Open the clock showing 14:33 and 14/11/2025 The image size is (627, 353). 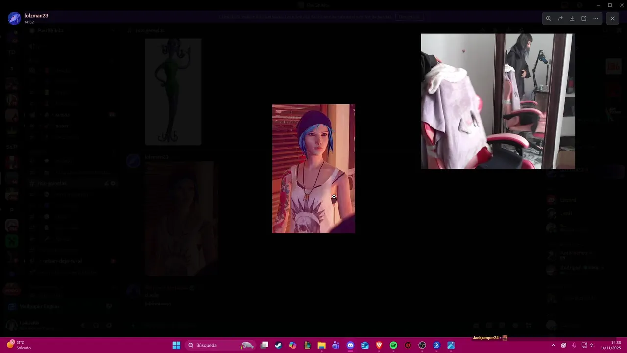[x=611, y=345]
